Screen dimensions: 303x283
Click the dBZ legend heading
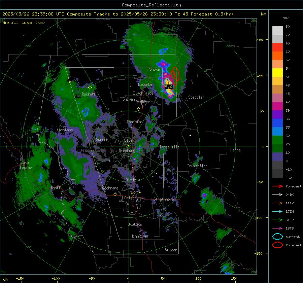[285, 18]
